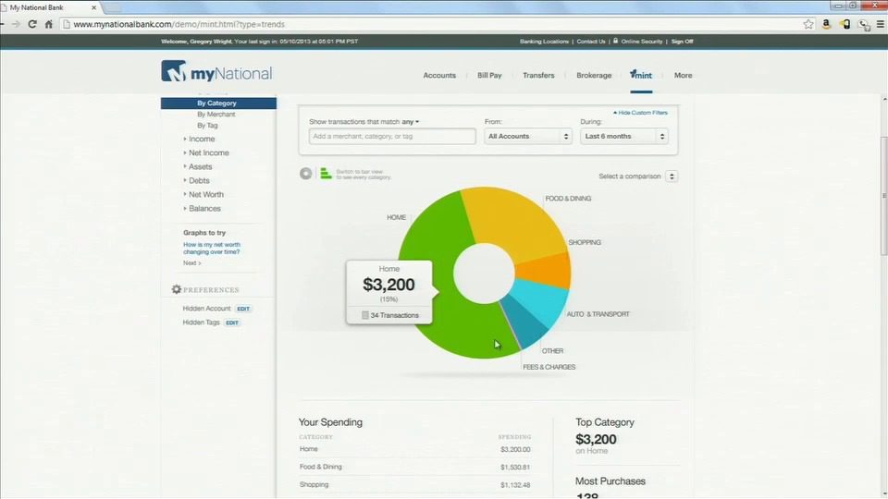Click the cyan Auto & Transport slice
Image resolution: width=888 pixels, height=499 pixels.
(541, 299)
